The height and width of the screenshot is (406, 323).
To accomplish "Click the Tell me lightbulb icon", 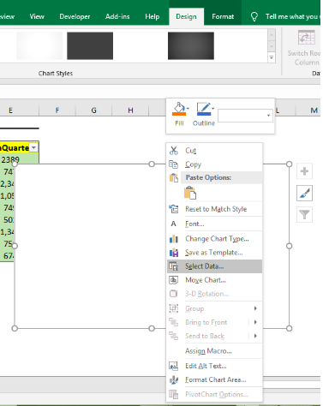I will pos(254,17).
